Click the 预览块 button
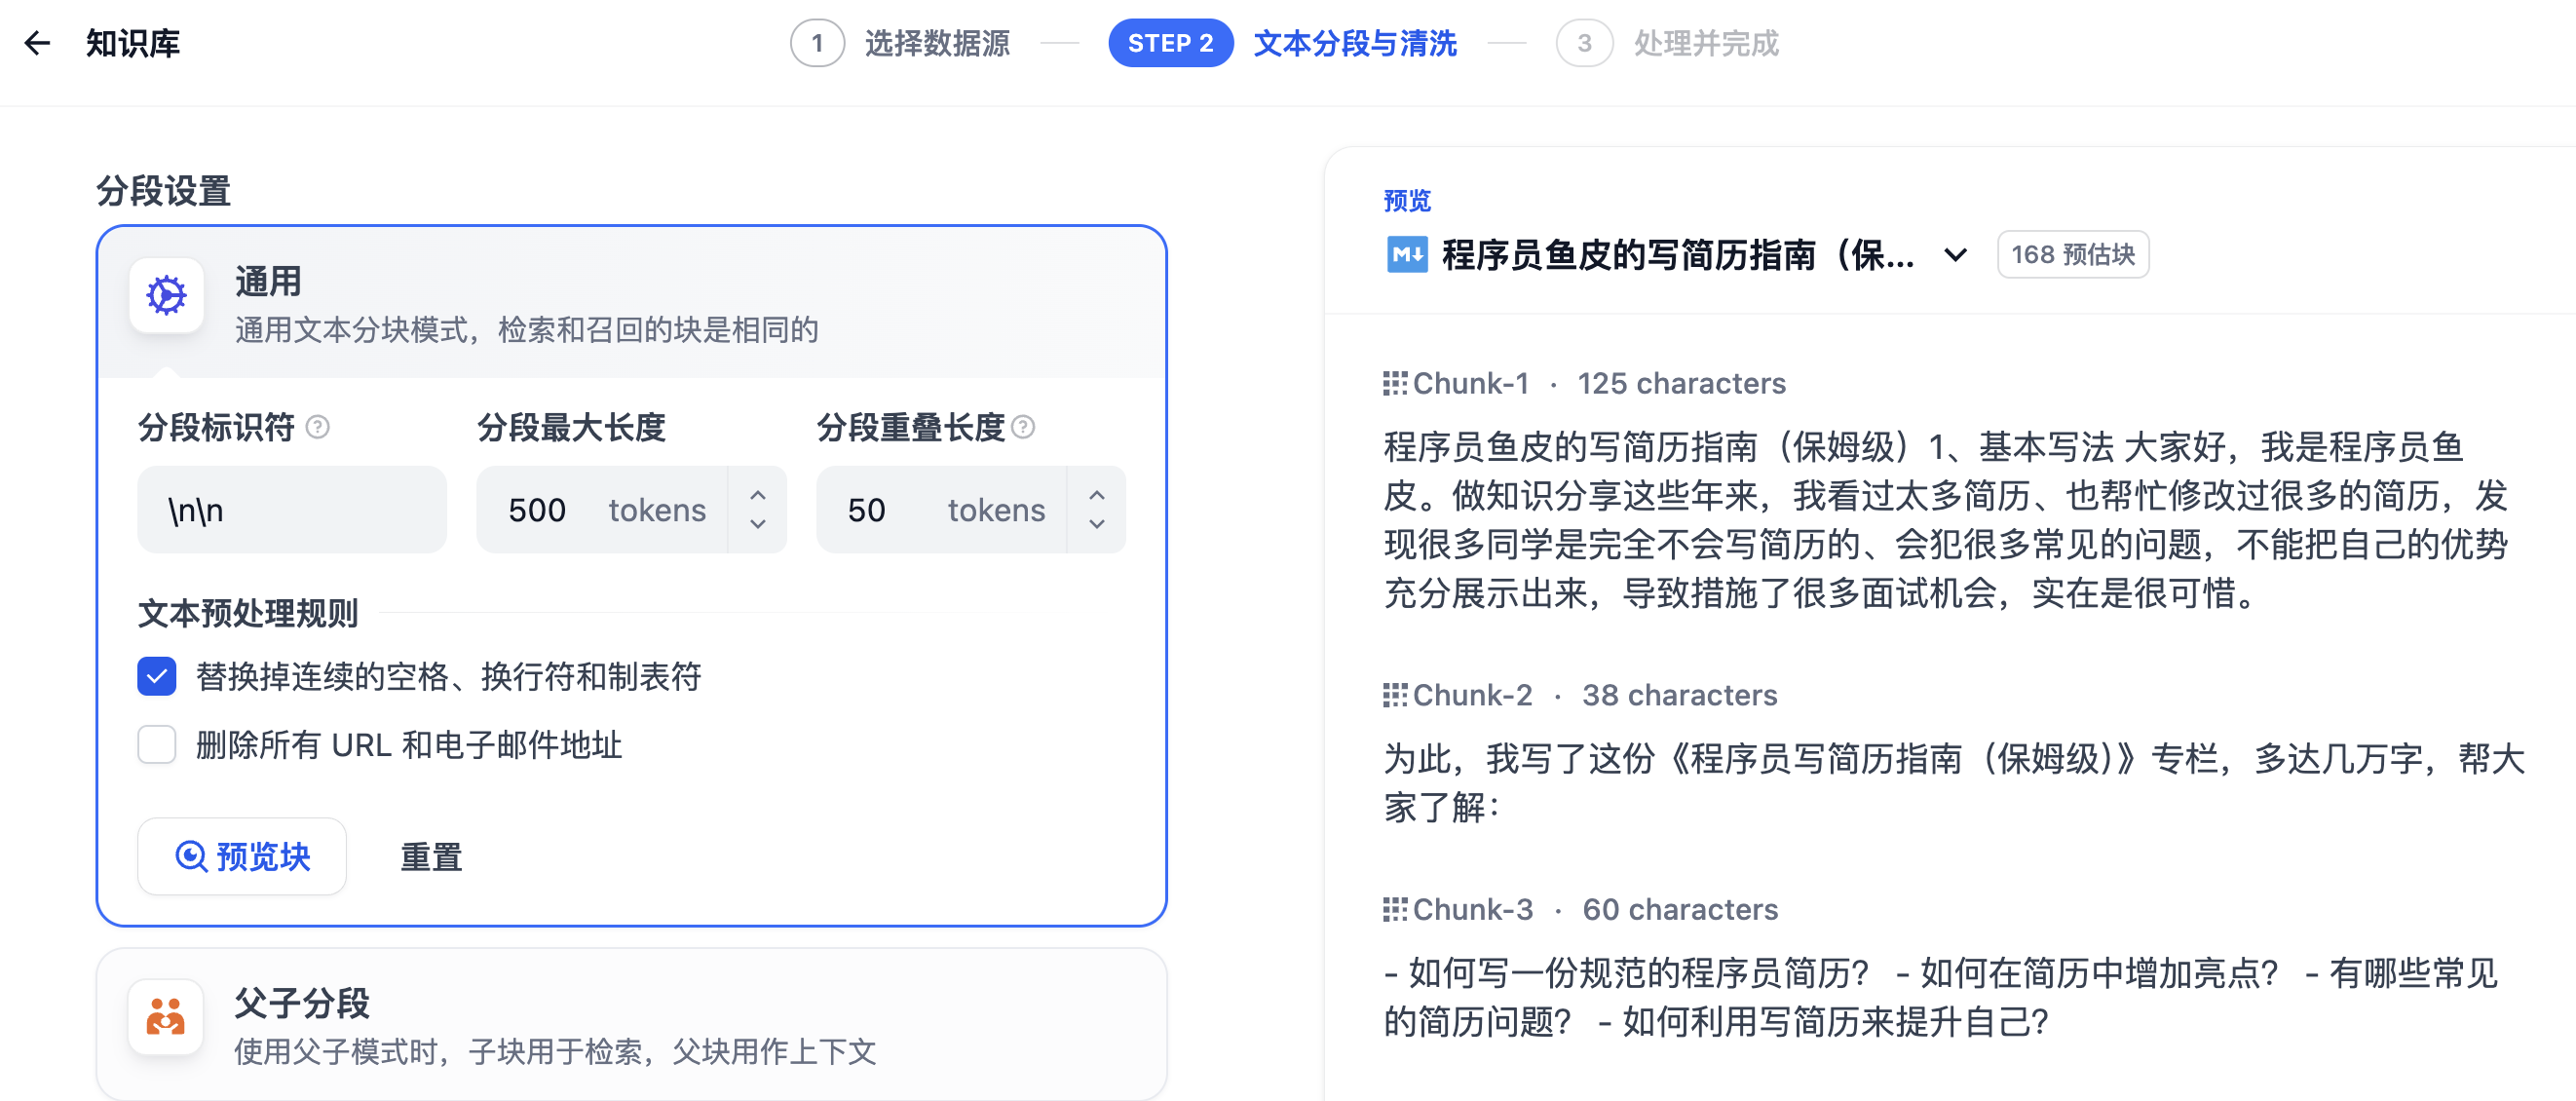2576x1101 pixels. (x=242, y=856)
